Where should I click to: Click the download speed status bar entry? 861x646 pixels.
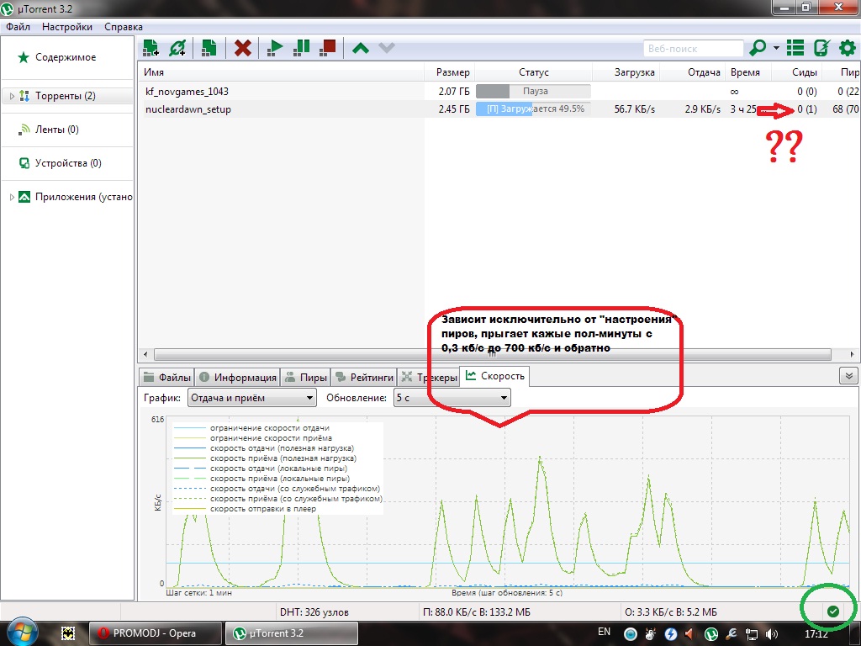click(476, 612)
